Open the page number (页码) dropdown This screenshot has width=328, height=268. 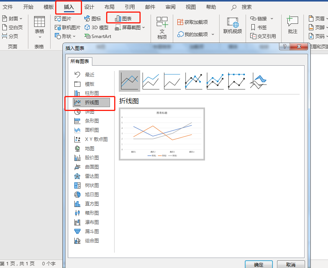[318, 36]
